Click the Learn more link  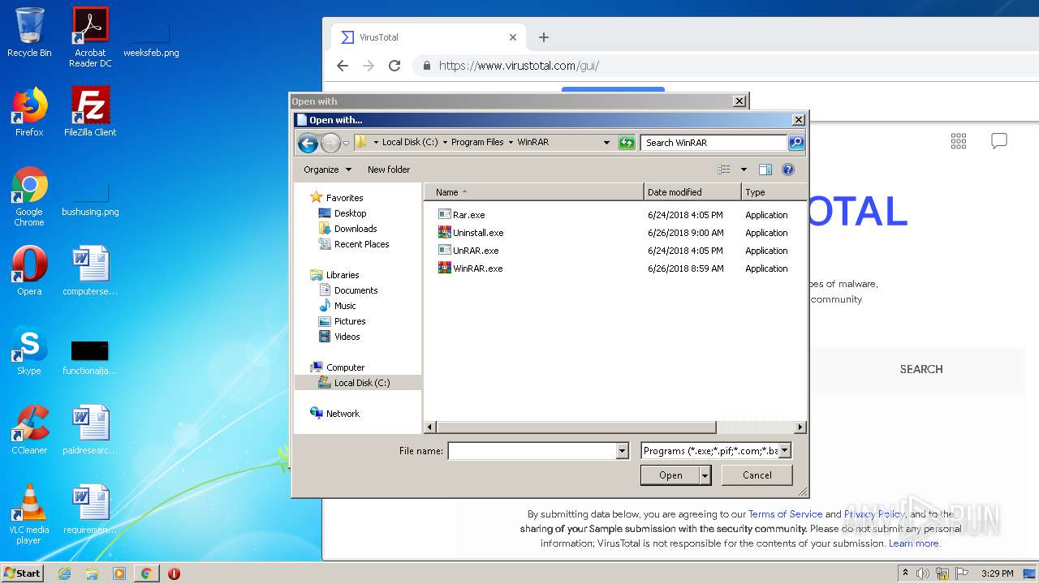tap(914, 543)
